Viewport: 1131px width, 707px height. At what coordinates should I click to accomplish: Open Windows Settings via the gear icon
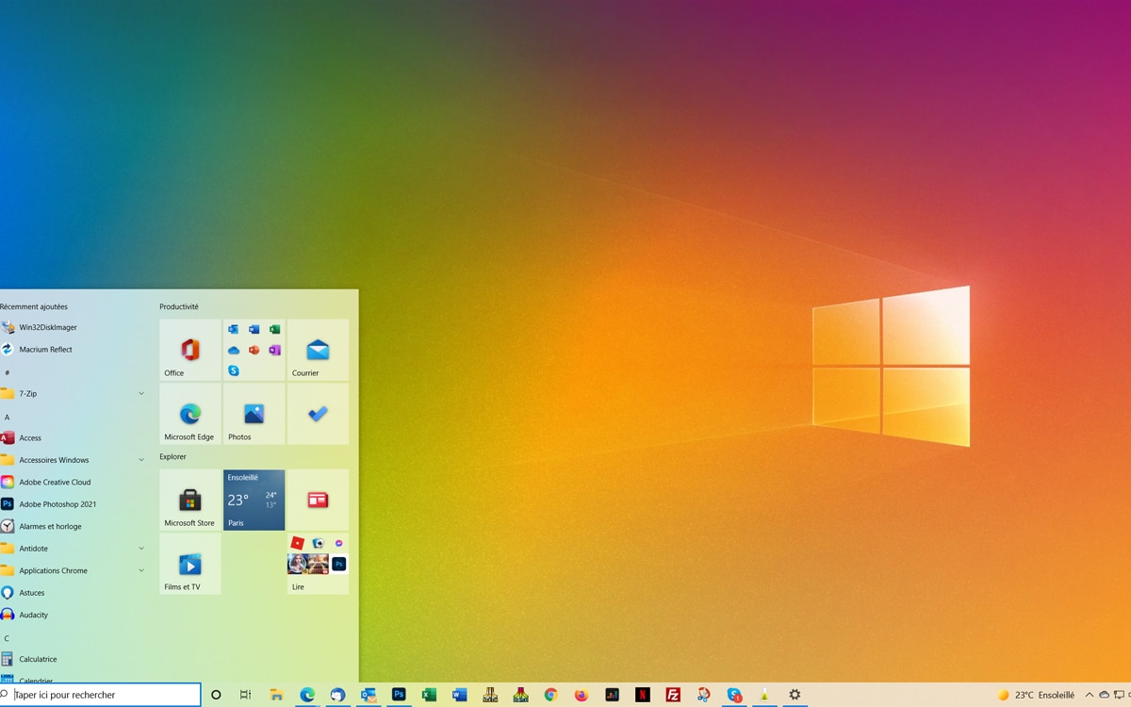click(795, 695)
